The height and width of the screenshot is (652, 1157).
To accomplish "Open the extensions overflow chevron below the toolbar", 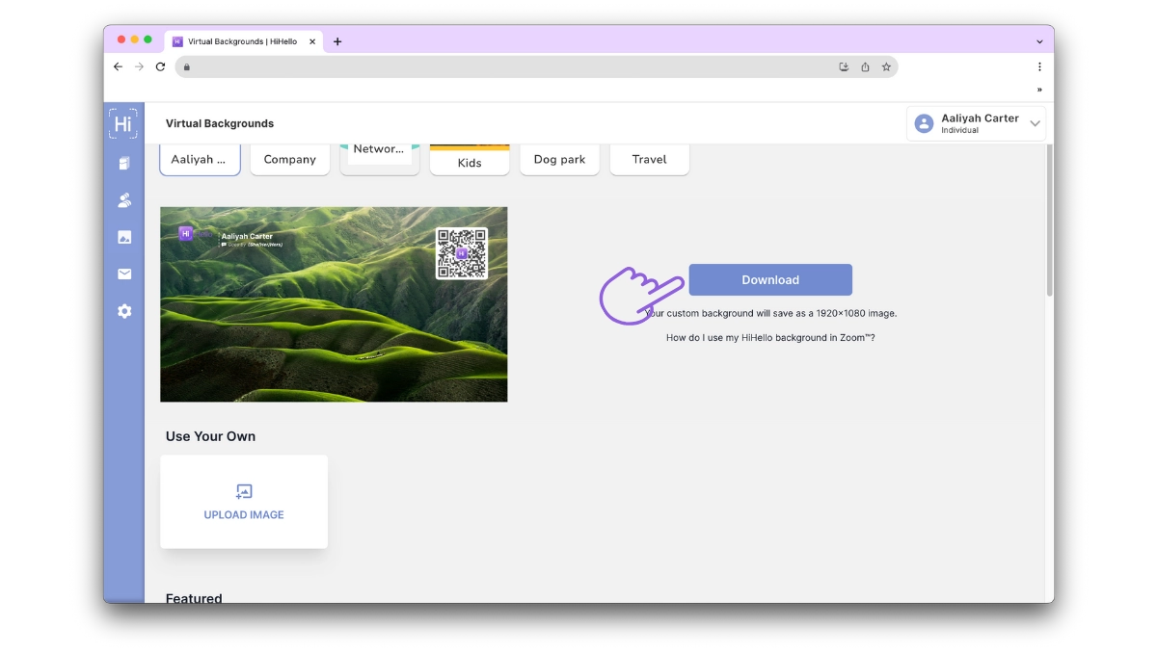I will (1039, 89).
